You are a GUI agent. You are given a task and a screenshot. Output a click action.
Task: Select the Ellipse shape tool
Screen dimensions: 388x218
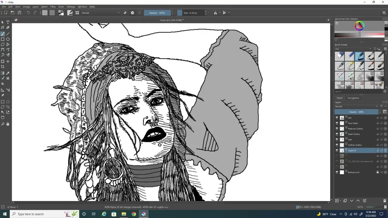pos(8,39)
